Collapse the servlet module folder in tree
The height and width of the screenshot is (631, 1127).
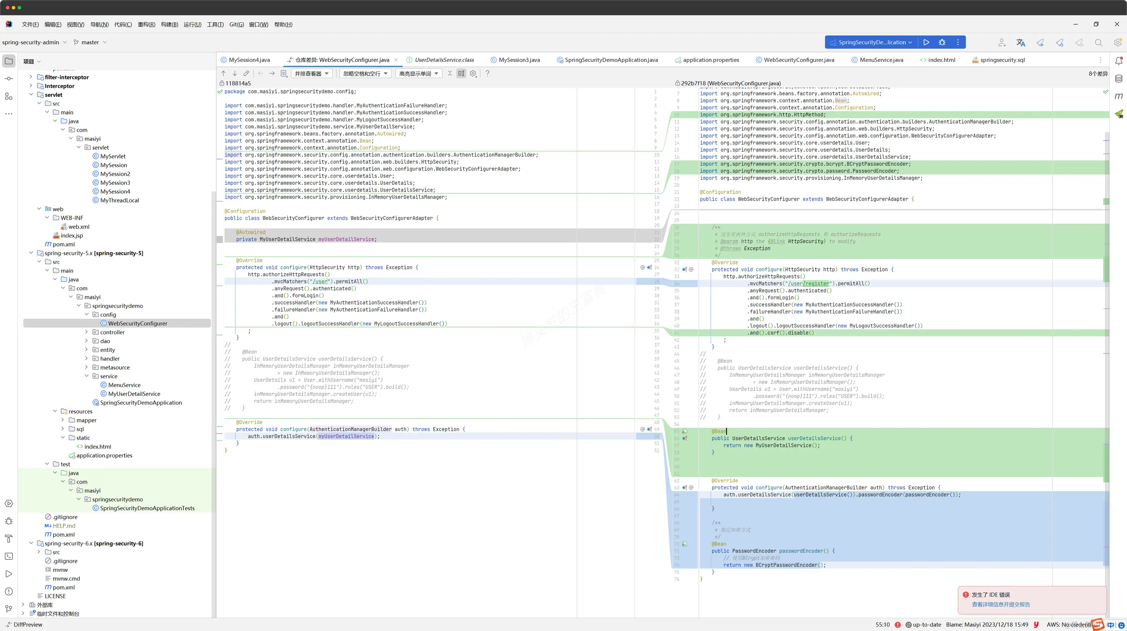tap(31, 95)
